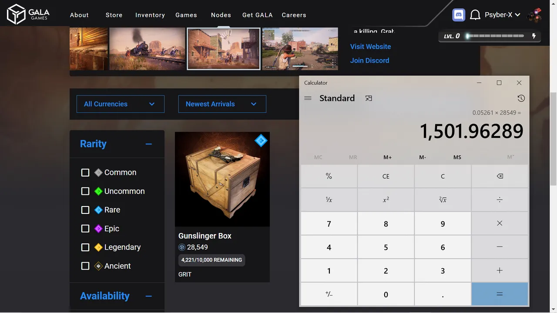Open the All Currencies dropdown
The height and width of the screenshot is (313, 557).
pos(121,104)
